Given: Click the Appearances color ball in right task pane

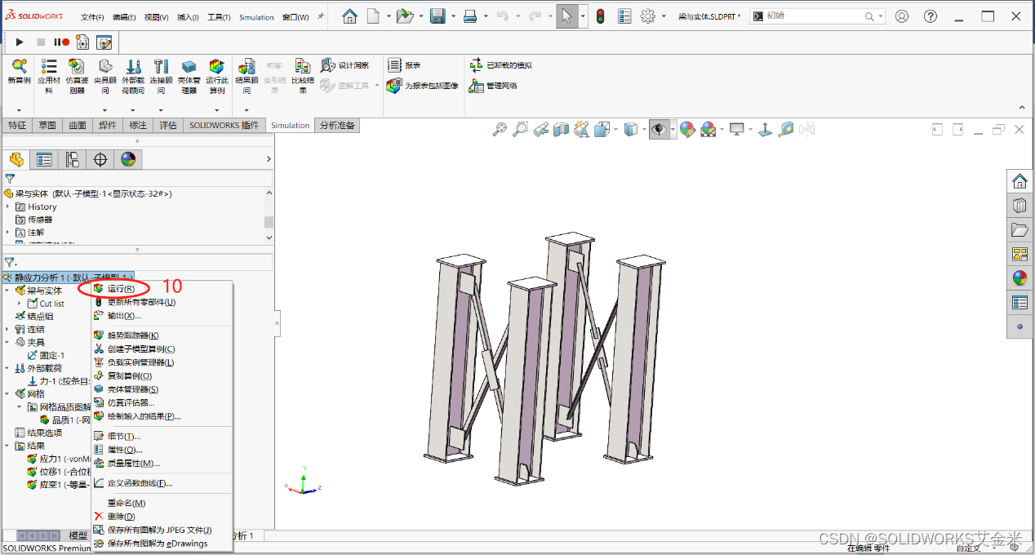Looking at the screenshot, I should tap(1019, 277).
